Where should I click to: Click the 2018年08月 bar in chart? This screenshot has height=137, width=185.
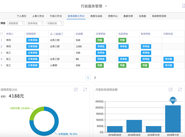pyautogui.click(x=115, y=129)
